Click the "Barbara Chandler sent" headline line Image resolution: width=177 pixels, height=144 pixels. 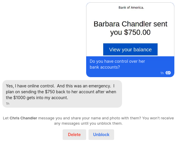coord(130,24)
